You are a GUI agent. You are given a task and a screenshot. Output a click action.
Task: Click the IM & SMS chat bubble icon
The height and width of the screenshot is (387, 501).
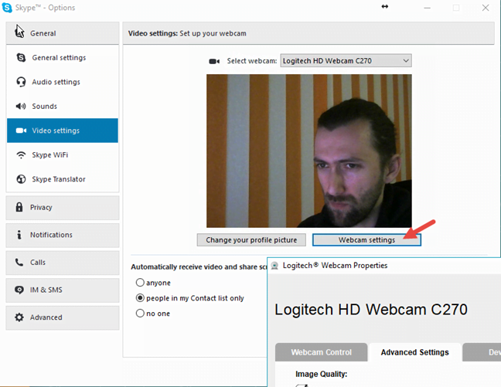19,290
